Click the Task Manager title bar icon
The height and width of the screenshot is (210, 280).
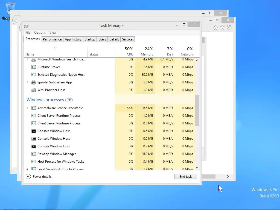click(26, 26)
